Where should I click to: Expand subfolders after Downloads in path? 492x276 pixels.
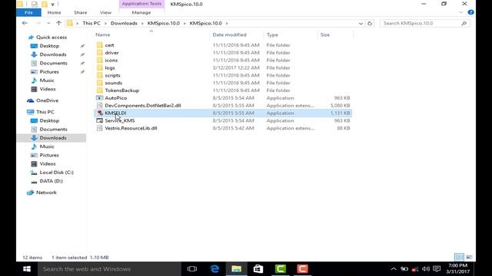pyautogui.click(x=142, y=23)
